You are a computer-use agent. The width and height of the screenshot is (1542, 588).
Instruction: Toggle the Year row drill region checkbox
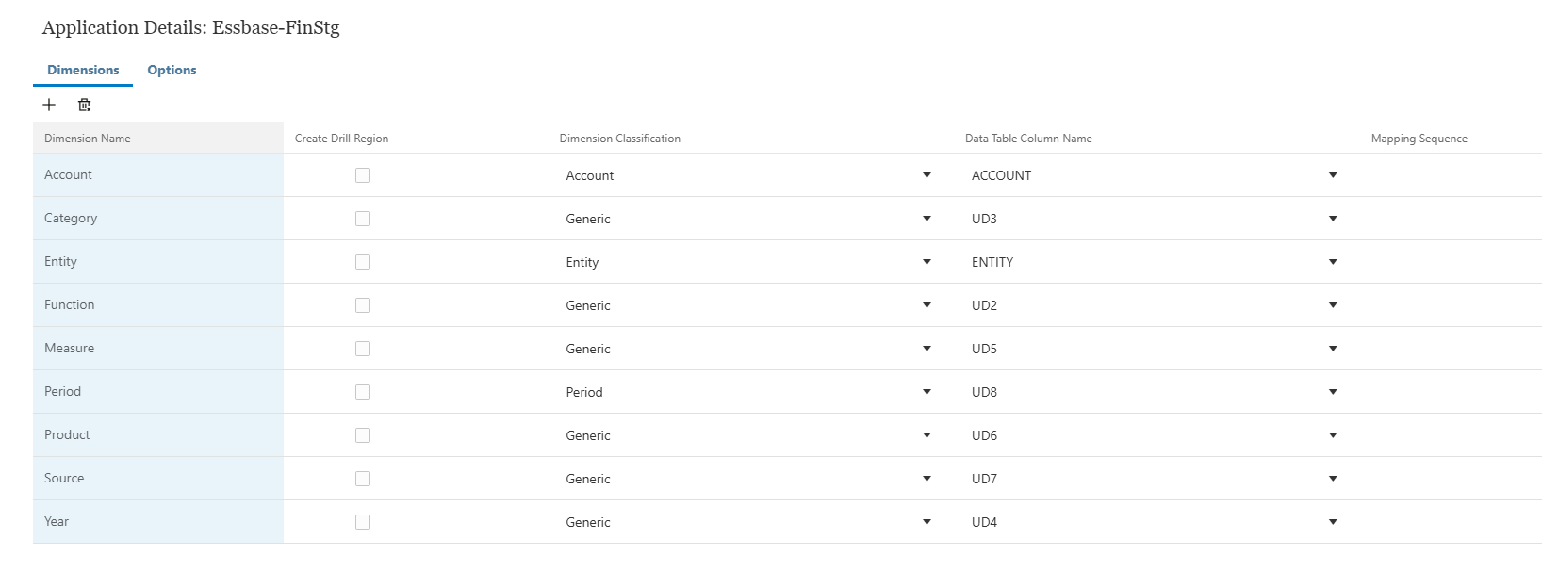[363, 522]
